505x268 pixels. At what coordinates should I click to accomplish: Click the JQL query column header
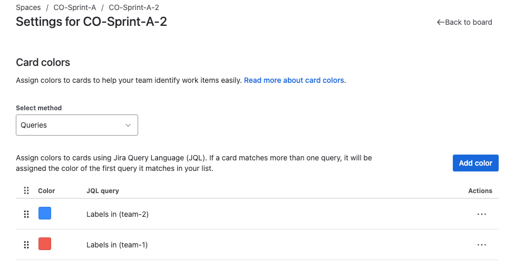103,190
